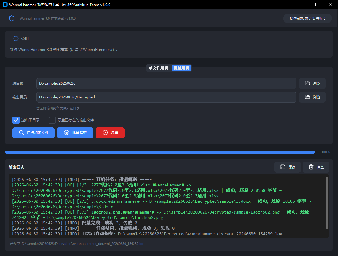Click folder icon on output directory browse button
Viewport: 338px width, 256px height.
tap(307, 97)
